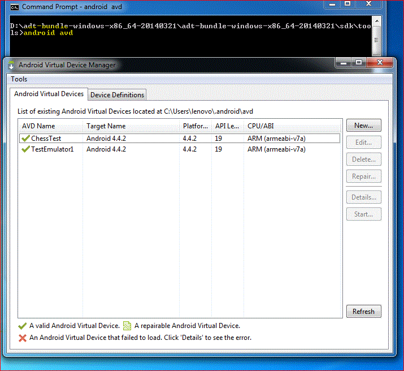This screenshot has height=371, width=404.
Task: Minimize the Android Virtual Device Manager window
Action: click(344, 63)
